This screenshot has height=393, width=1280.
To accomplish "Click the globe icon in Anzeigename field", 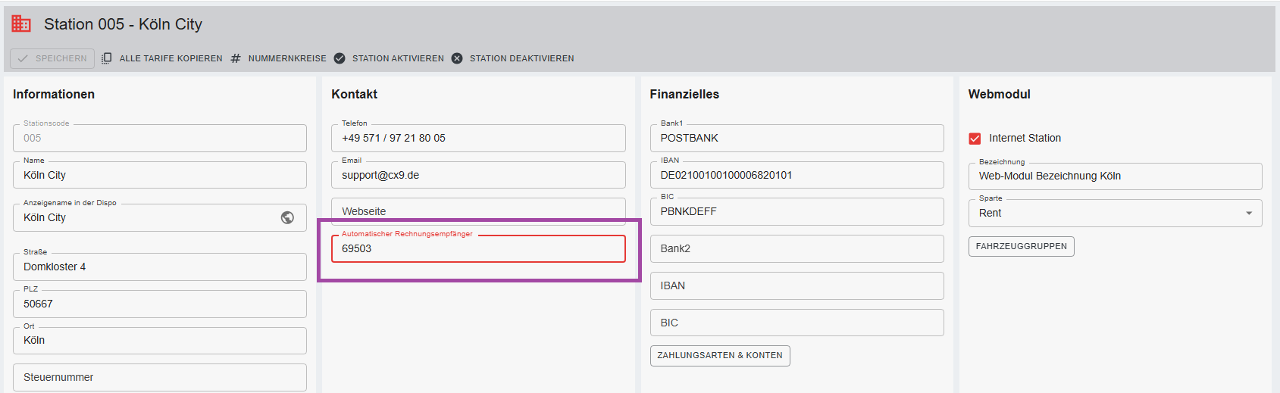I will point(287,217).
